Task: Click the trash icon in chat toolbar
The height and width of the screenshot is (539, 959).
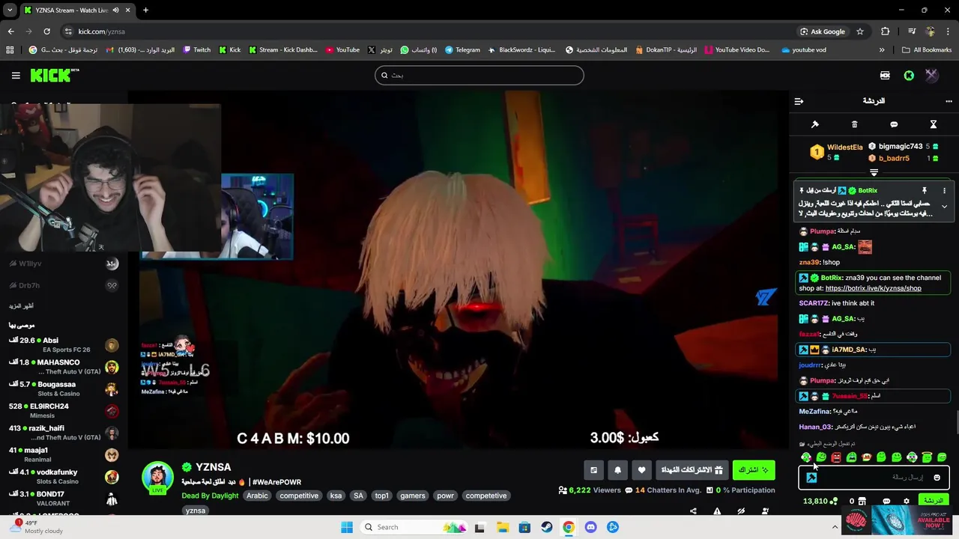Action: (854, 124)
